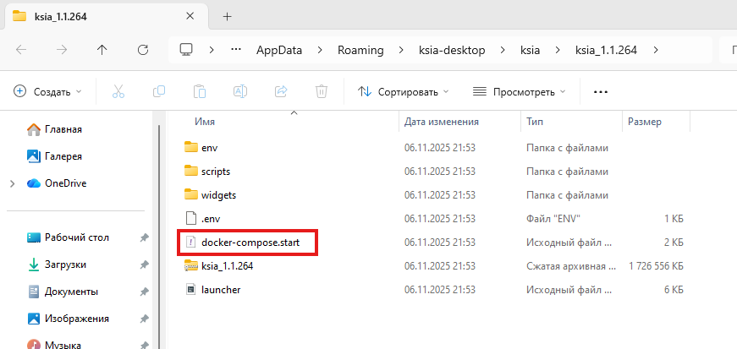Click ksia_1.1.264 breadcrumb segment
This screenshot has height=349, width=737.
click(607, 50)
